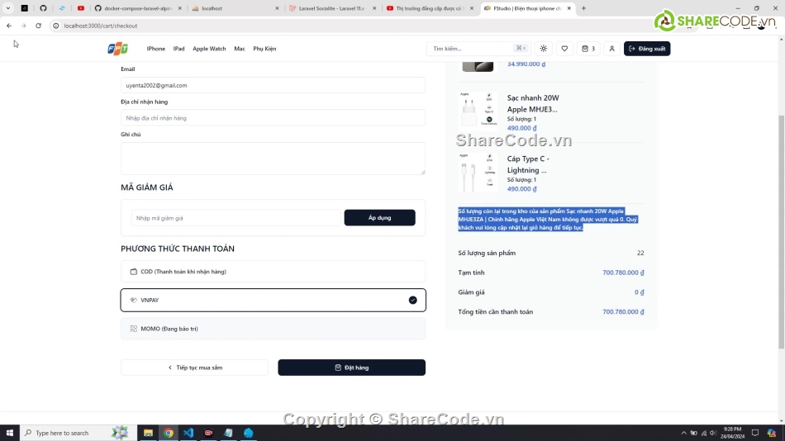Screen dimensions: 785x441
Task: Click the volume speaker tray icon
Action: pyautogui.click(x=712, y=433)
